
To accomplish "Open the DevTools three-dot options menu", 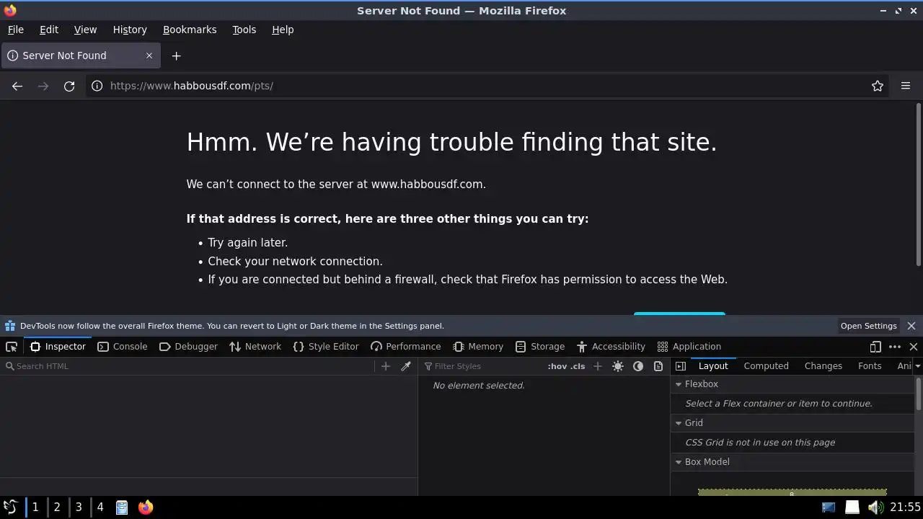I will tap(895, 347).
